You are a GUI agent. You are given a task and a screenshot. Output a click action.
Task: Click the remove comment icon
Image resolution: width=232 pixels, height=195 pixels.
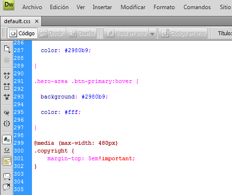(x=7, y=187)
